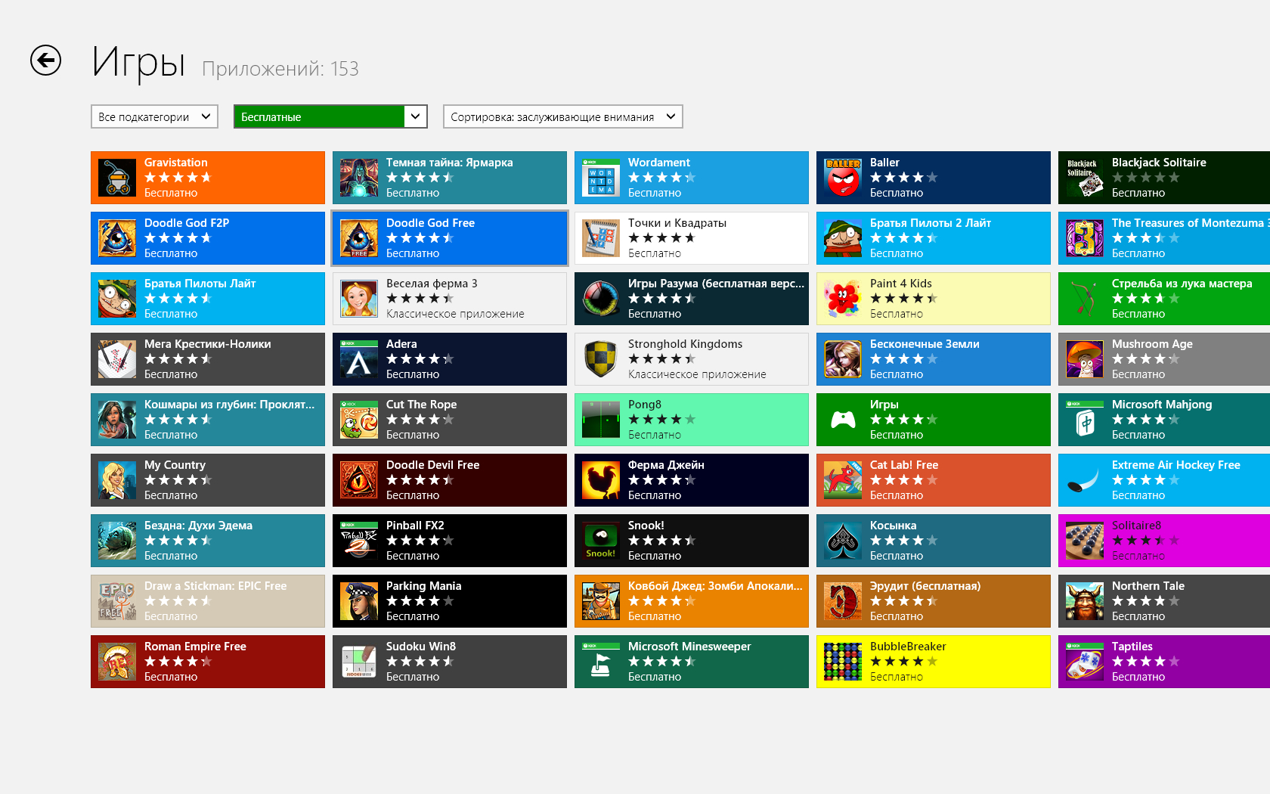Open the Adera app icon
The height and width of the screenshot is (794, 1270).
tap(359, 359)
